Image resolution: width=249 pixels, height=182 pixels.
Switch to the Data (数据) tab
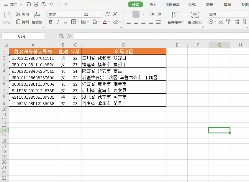click(210, 5)
